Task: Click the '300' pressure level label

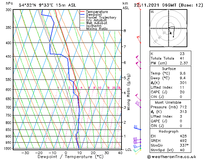Action: tap(9, 10)
